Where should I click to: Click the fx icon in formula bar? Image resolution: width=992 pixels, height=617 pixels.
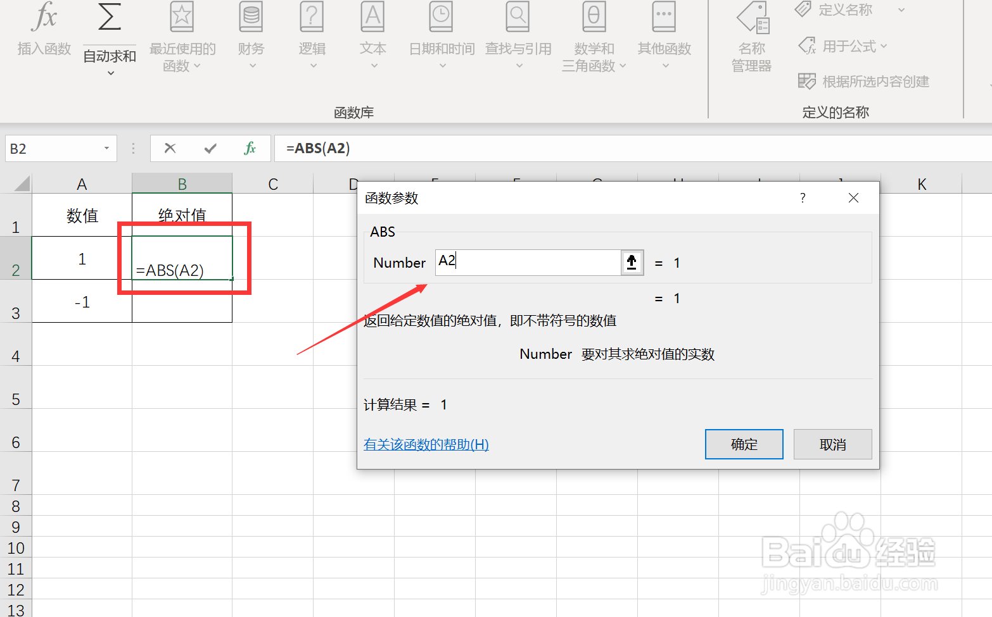point(250,148)
